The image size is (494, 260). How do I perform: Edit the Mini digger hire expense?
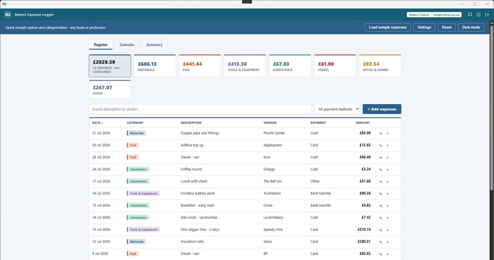pyautogui.click(x=380, y=230)
